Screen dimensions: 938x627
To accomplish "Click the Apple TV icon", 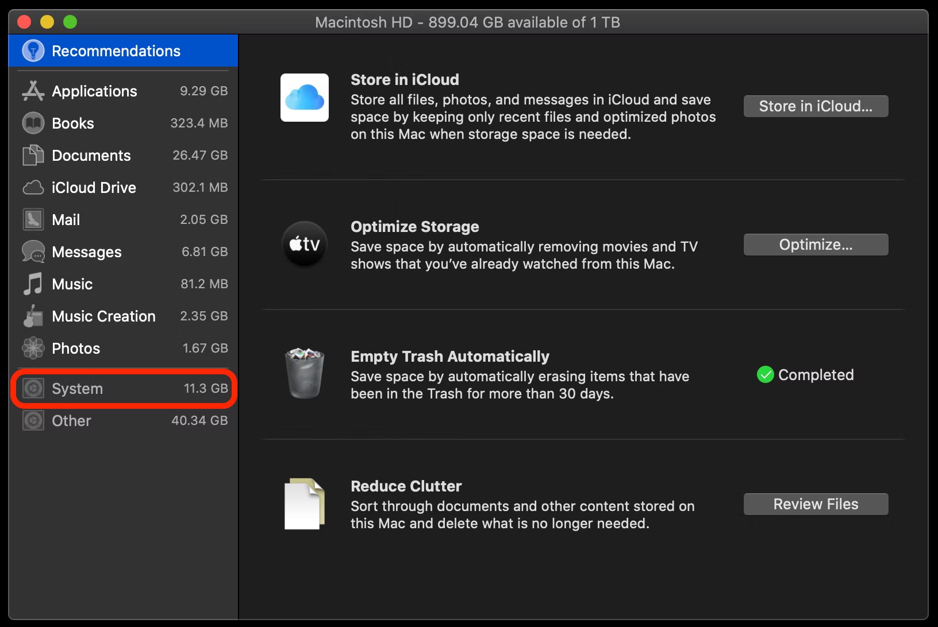I will pyautogui.click(x=305, y=245).
